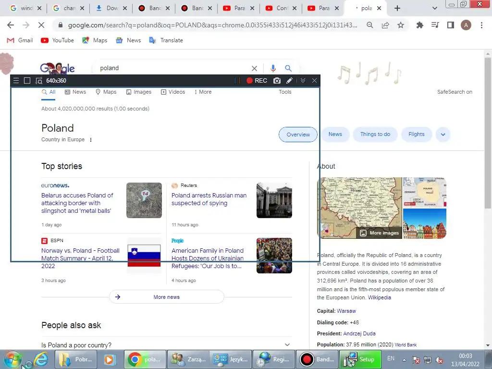Collapse the Bandicam recorder bar with double chevron
This screenshot has width=492, height=369.
coord(303,81)
